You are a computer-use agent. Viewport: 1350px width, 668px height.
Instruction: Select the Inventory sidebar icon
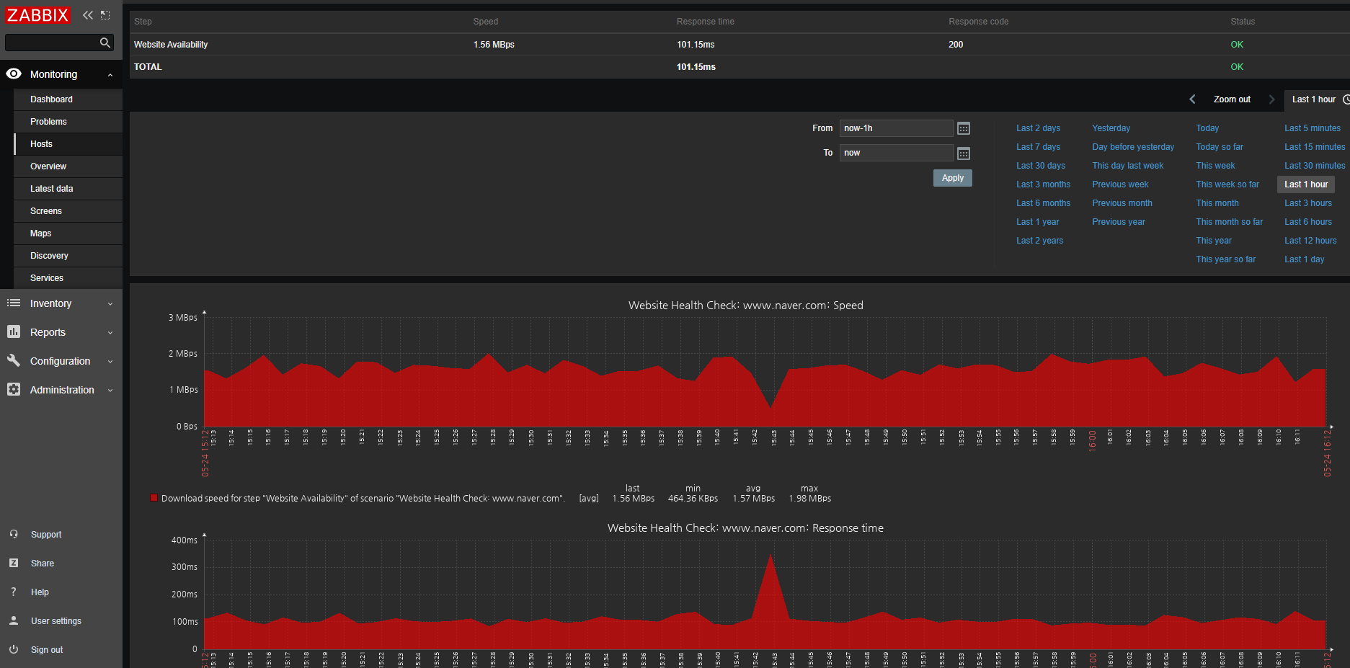coord(13,303)
